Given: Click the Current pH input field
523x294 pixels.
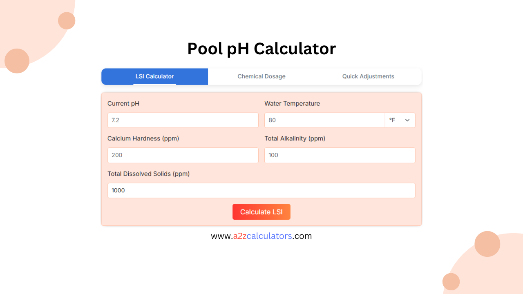Looking at the screenshot, I should tap(183, 120).
